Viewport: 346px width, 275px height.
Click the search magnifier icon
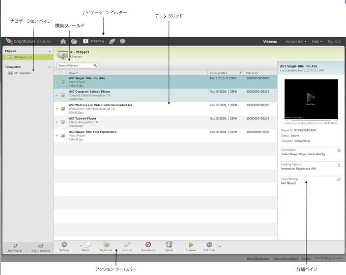(95, 65)
